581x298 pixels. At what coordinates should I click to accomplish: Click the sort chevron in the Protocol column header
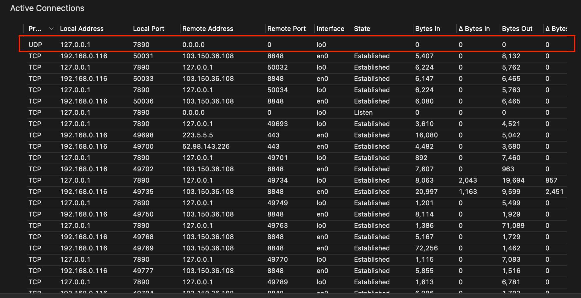51,29
